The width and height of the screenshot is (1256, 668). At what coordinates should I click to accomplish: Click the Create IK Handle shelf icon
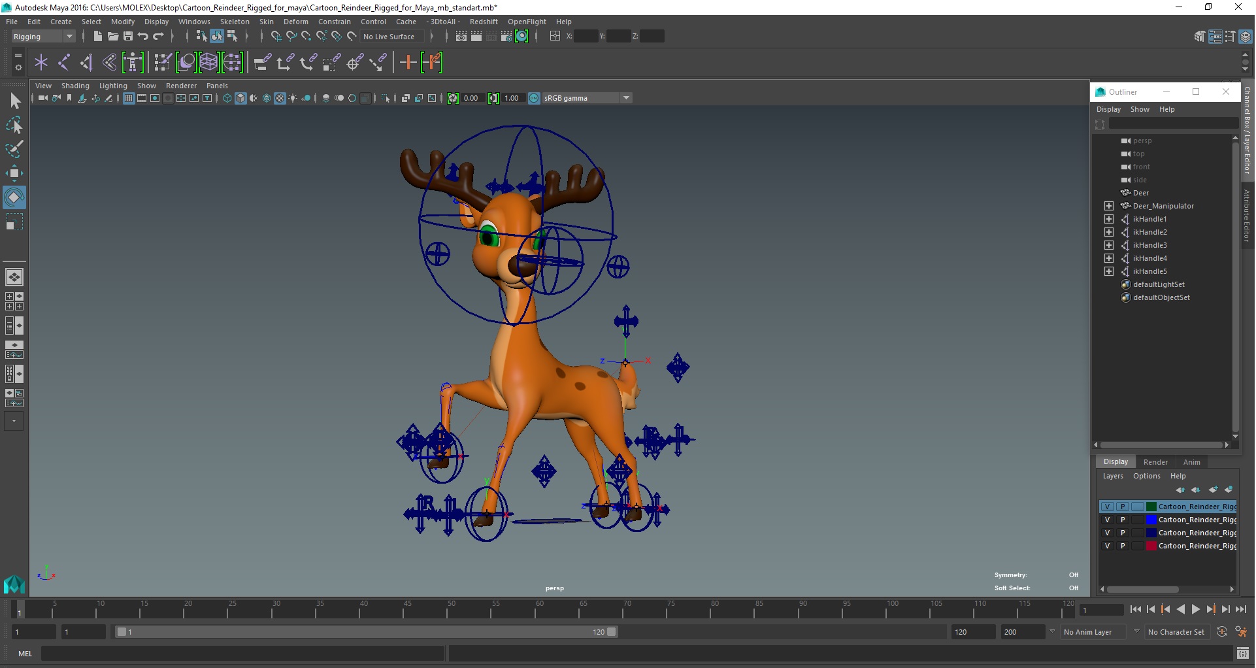click(87, 63)
